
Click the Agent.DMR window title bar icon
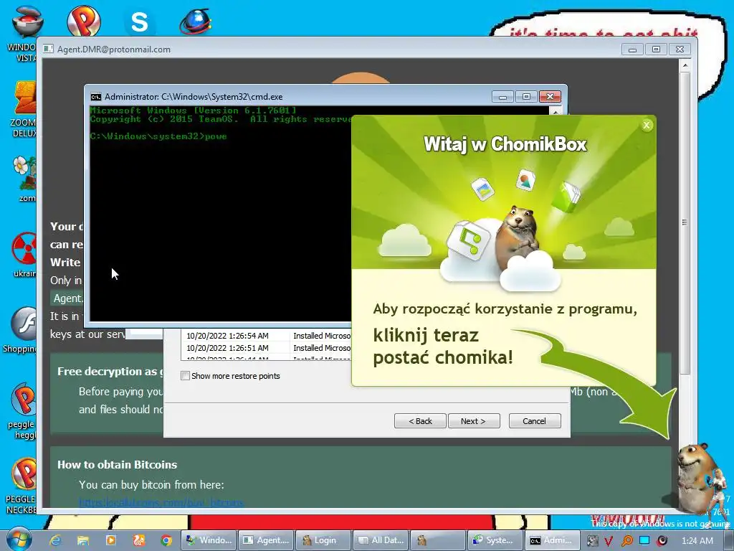pyautogui.click(x=48, y=50)
